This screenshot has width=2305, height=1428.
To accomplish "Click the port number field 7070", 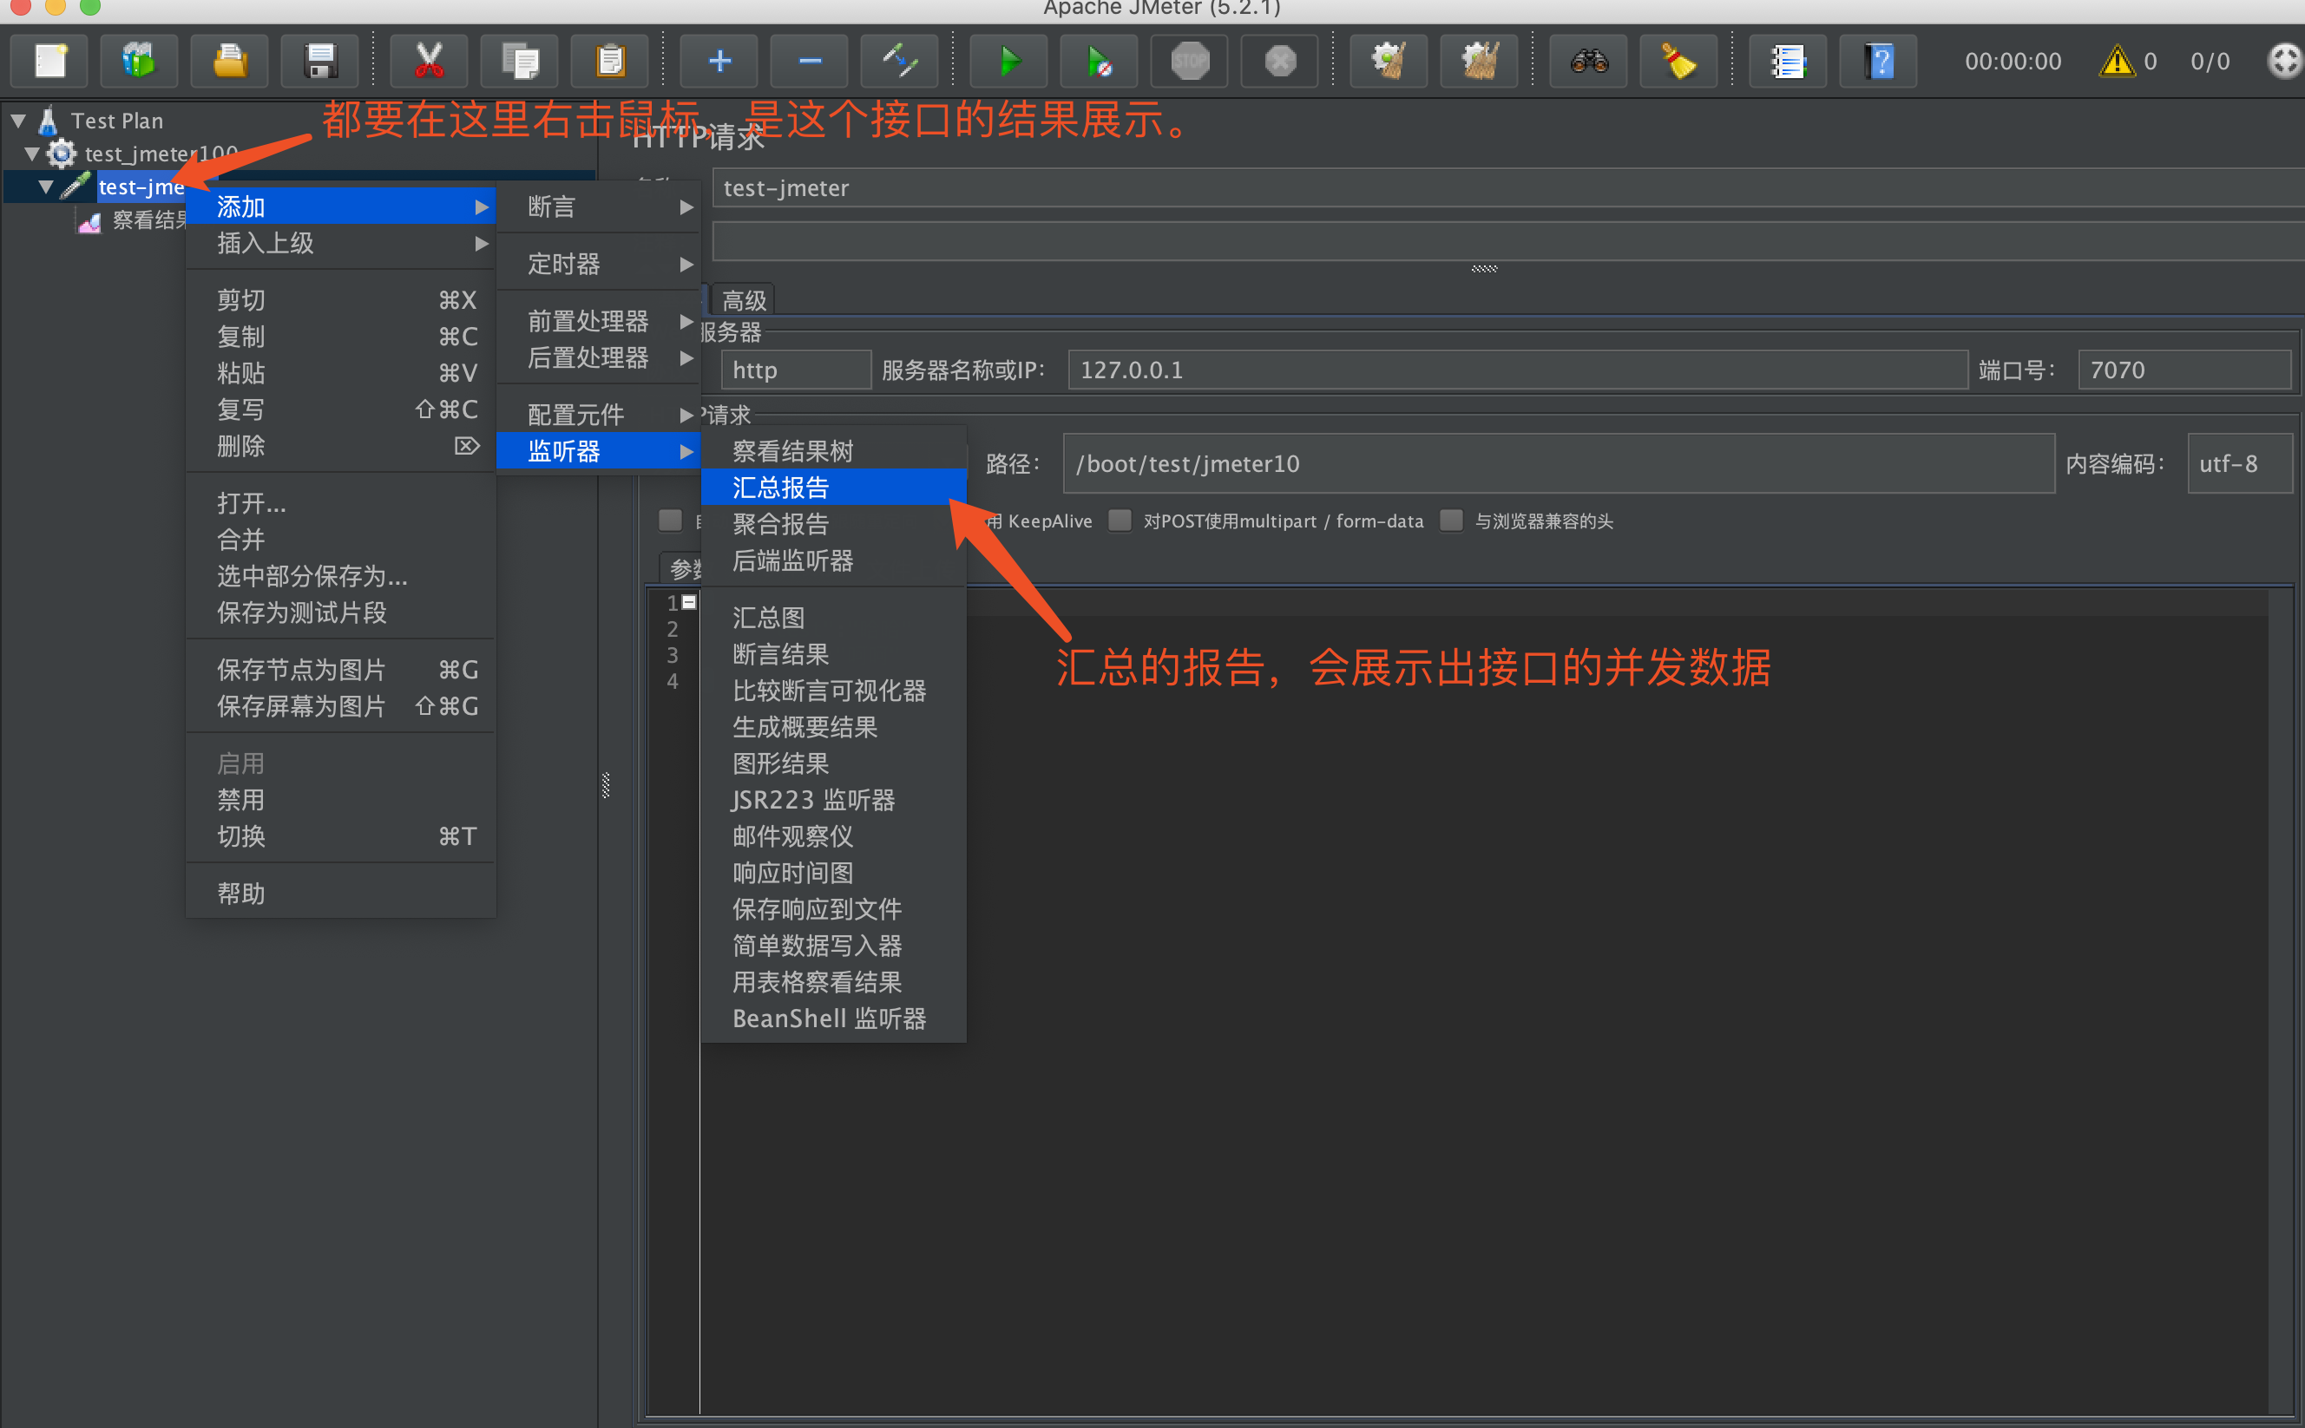I will [x=2184, y=370].
